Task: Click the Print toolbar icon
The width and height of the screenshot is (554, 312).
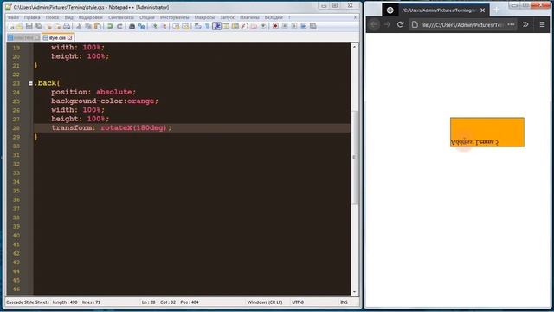Action: 67,26
